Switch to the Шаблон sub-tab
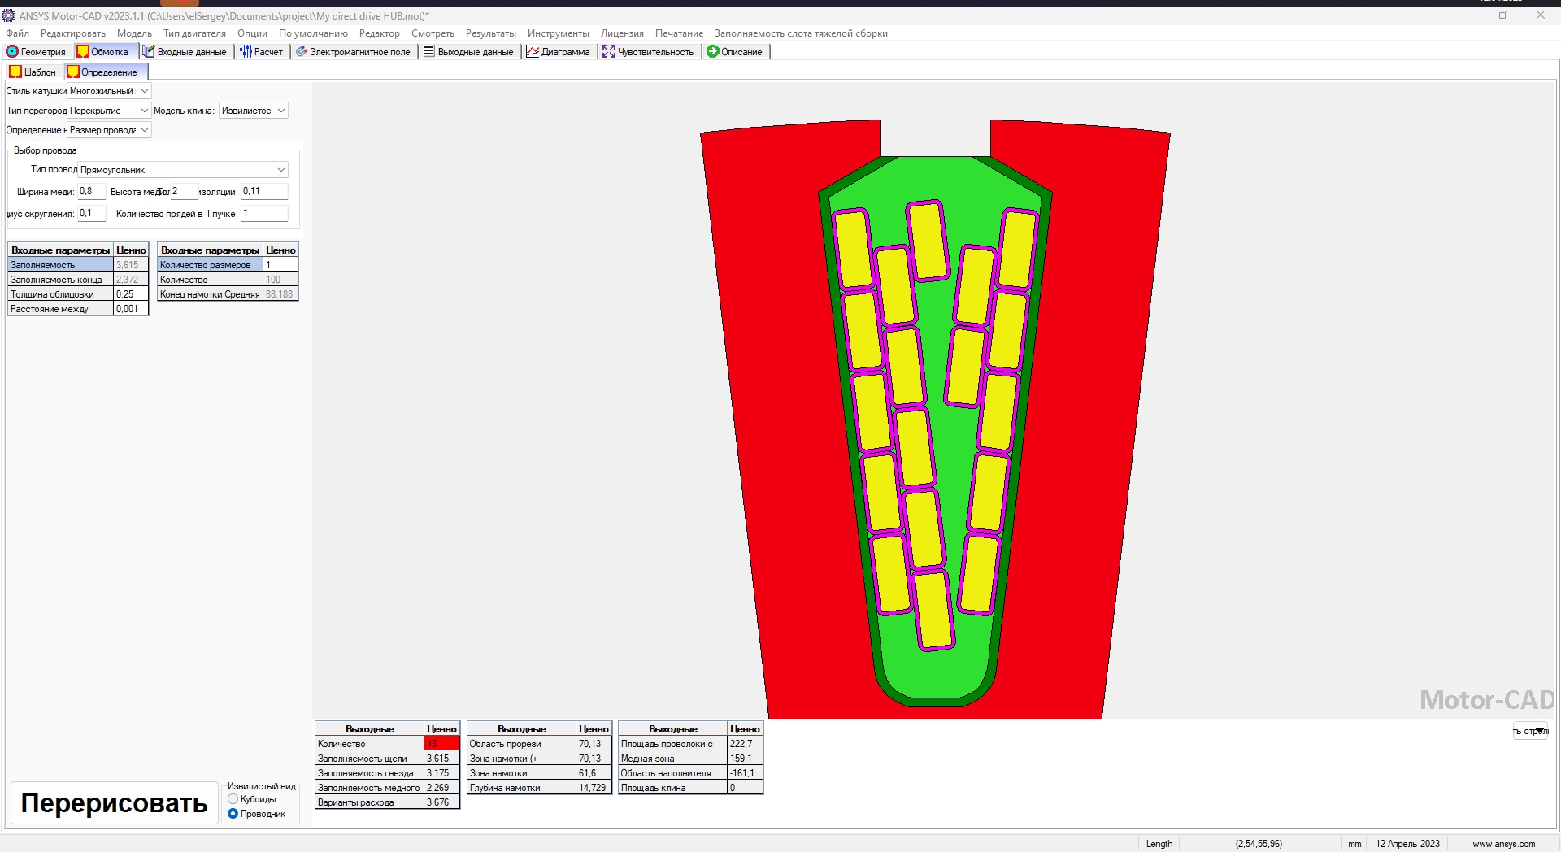The image size is (1561, 852). click(33, 72)
